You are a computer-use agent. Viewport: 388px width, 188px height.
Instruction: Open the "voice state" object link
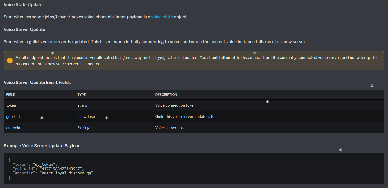[162, 17]
